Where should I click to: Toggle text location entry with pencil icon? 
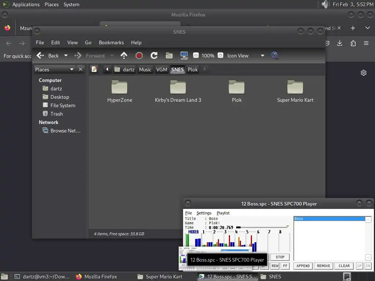coord(94,70)
